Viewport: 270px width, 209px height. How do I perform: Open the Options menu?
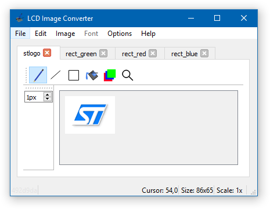pos(120,34)
